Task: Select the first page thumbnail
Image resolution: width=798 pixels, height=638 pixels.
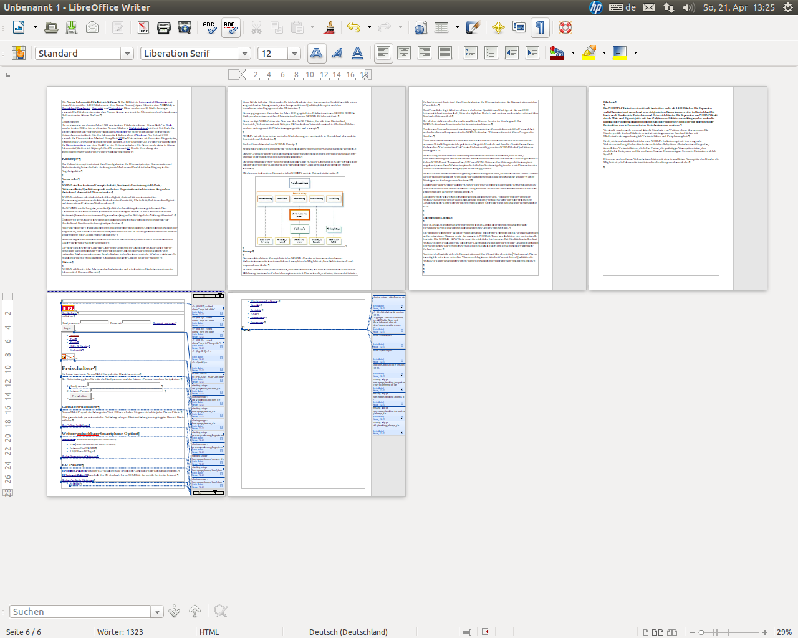Action: tap(119, 188)
